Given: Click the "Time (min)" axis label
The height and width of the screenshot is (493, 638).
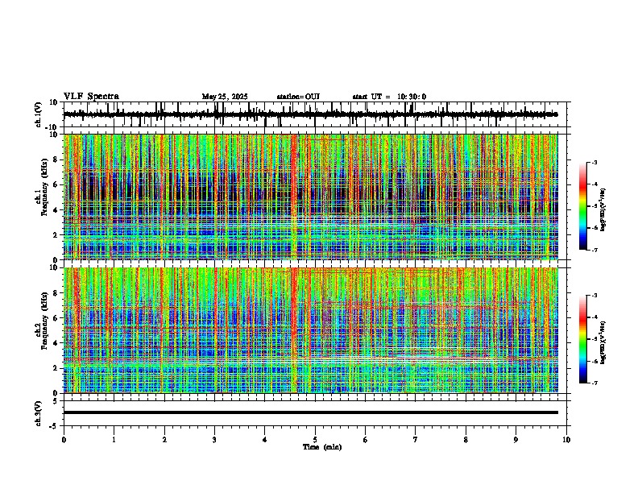Looking at the screenshot, I should (x=322, y=447).
